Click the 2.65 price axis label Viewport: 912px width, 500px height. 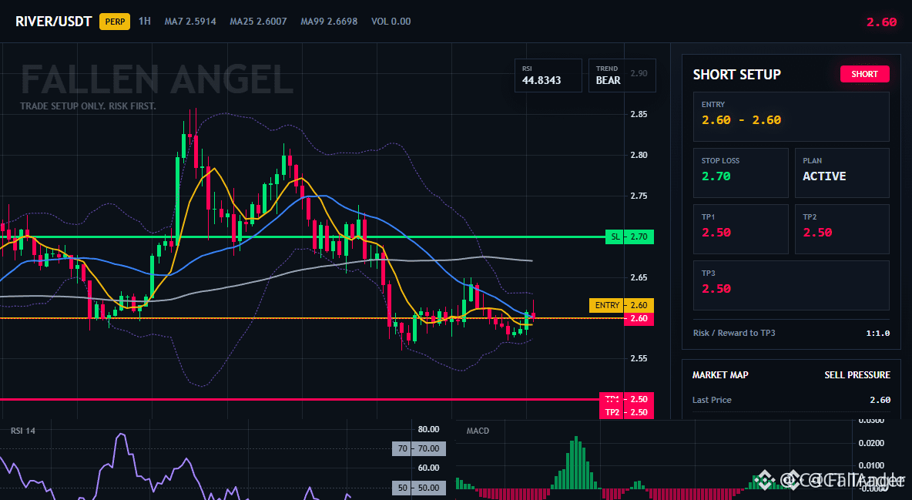pyautogui.click(x=639, y=277)
